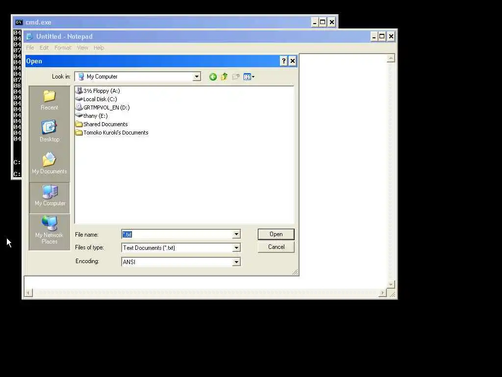502x377 pixels.
Task: Click the Notepad icon in title bar
Action: tap(30, 36)
